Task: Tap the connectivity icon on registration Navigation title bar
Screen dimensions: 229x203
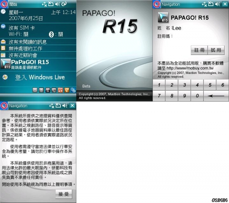Action: tap(204, 4)
